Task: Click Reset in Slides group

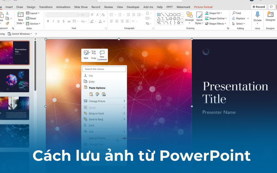Action: tap(31, 18)
